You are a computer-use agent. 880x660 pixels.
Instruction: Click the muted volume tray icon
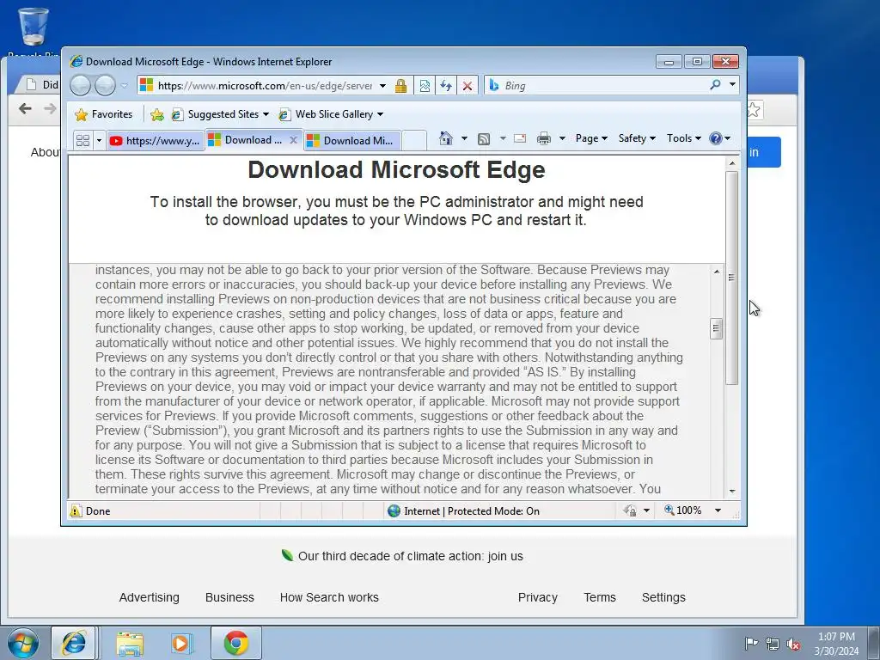point(793,645)
